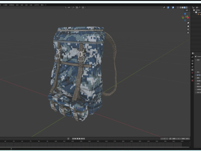Open the World properties tab
This screenshot has width=201, height=151.
(x=192, y=73)
